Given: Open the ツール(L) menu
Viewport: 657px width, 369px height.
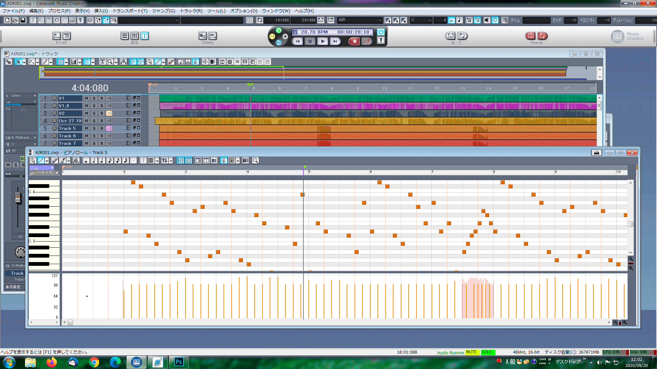Looking at the screenshot, I should click(216, 11).
